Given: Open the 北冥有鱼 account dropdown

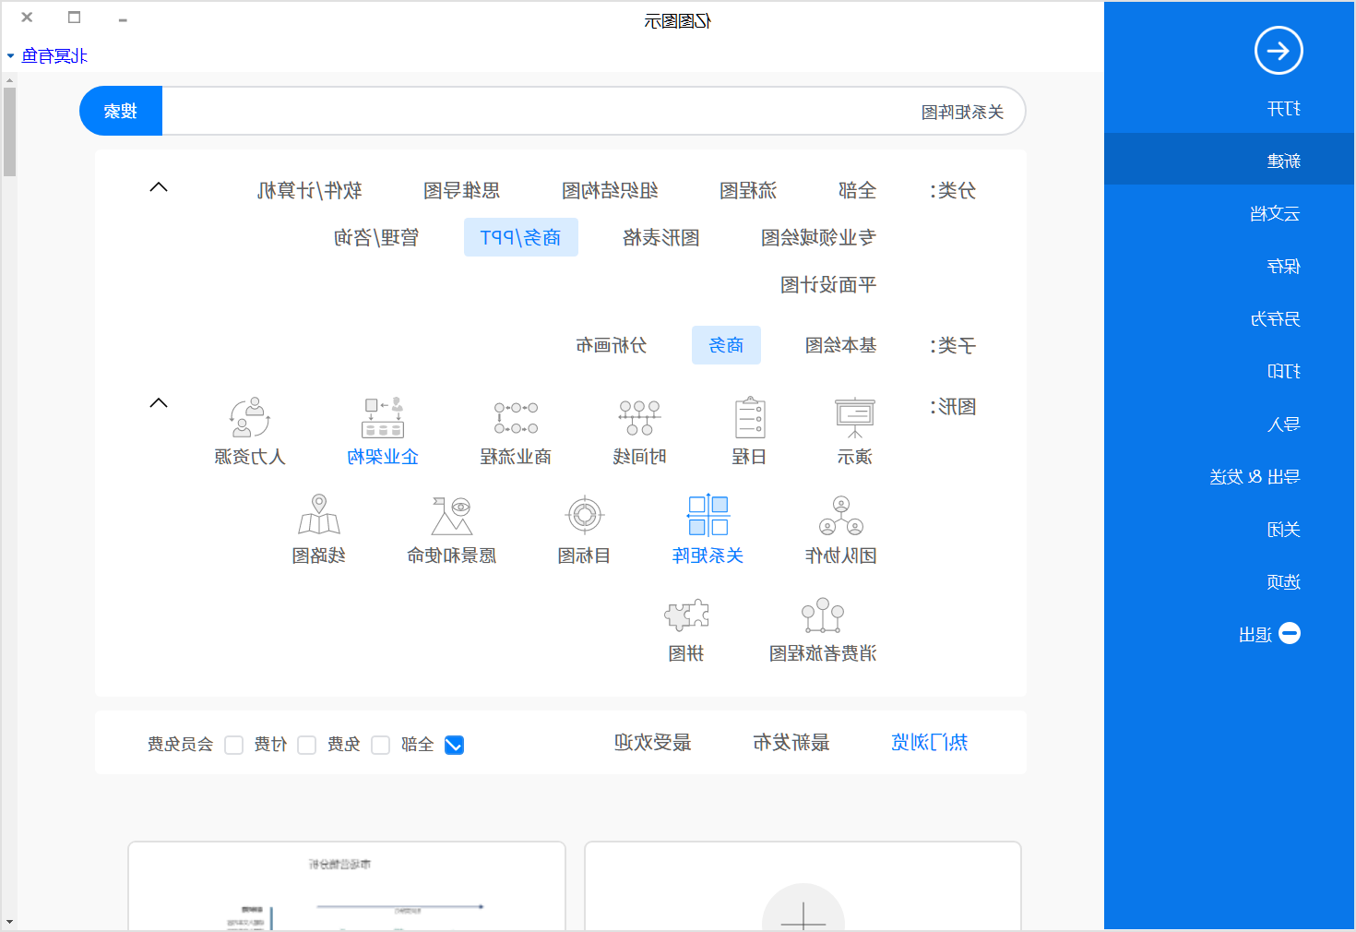Looking at the screenshot, I should coord(47,56).
